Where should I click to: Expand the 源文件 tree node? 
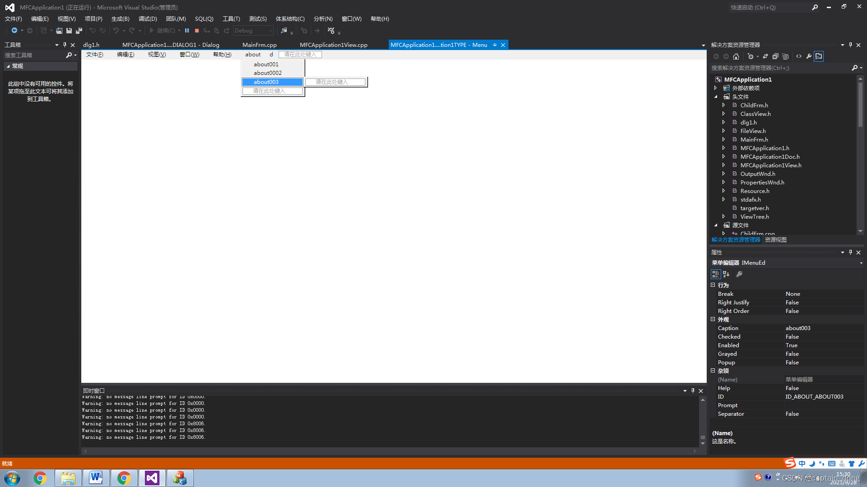click(716, 225)
